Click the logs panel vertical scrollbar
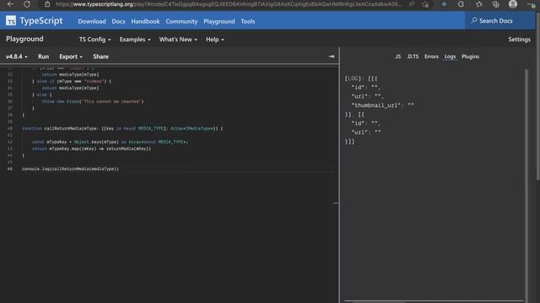Viewport: 540px width, 303px height. tap(526, 185)
